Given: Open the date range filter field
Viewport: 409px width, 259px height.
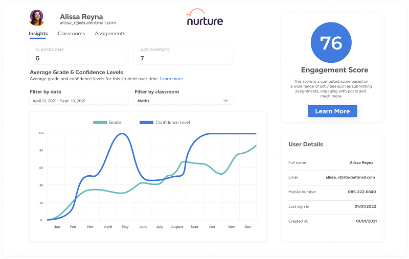Looking at the screenshot, I should tap(78, 101).
